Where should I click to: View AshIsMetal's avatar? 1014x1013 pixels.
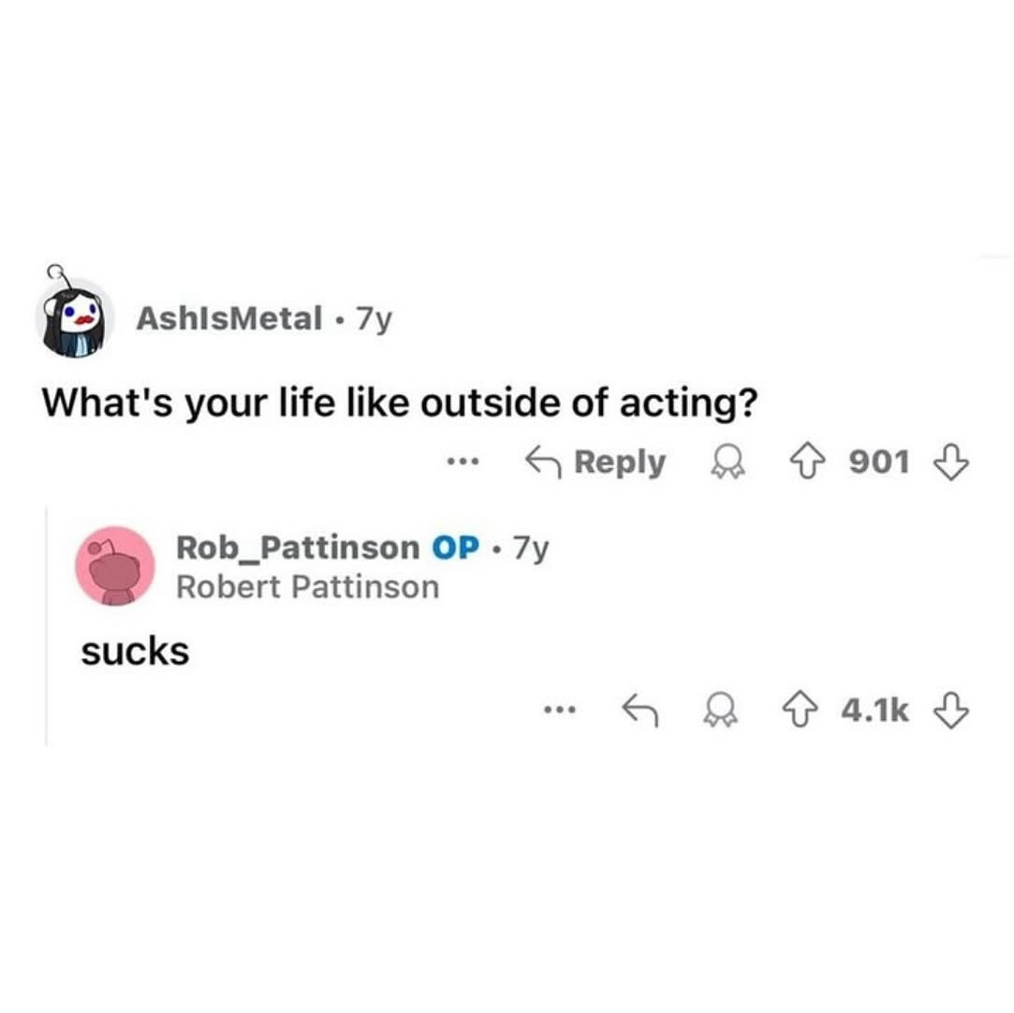(75, 316)
